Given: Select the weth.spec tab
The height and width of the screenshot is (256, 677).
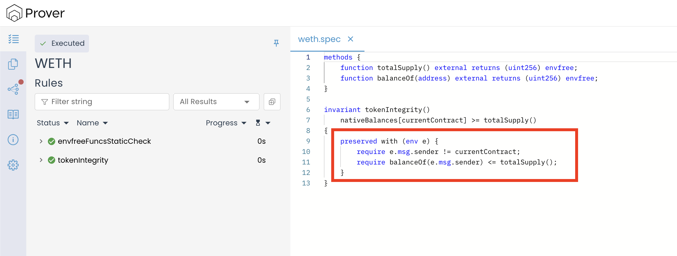Looking at the screenshot, I should (319, 39).
